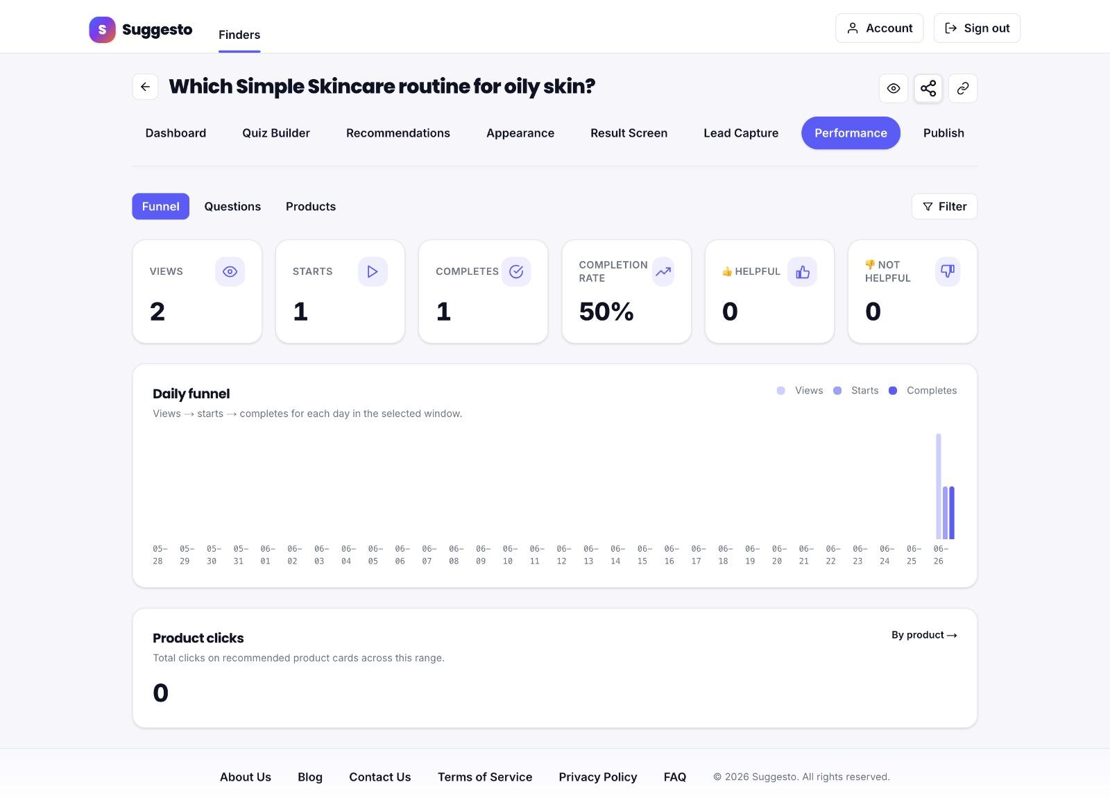The image size is (1110, 805).
Task: Toggle the Starts legend swatch
Action: point(837,391)
